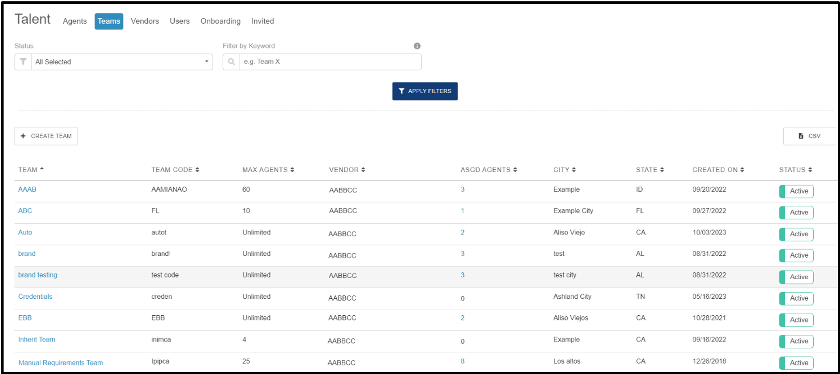
Task: Open the brand team link
Action: (27, 253)
